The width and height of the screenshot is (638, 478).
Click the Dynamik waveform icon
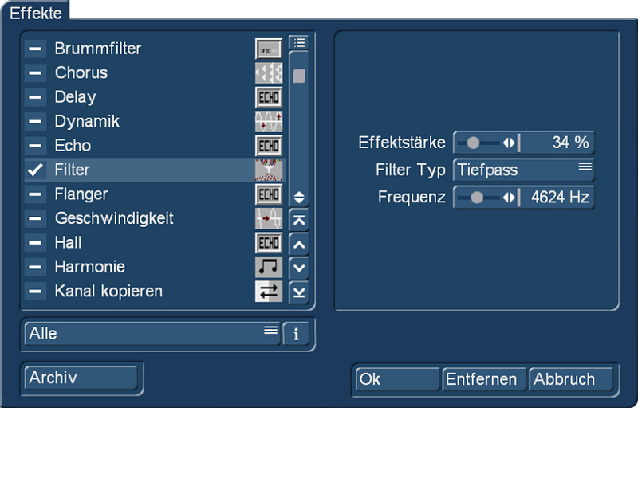coord(269,122)
